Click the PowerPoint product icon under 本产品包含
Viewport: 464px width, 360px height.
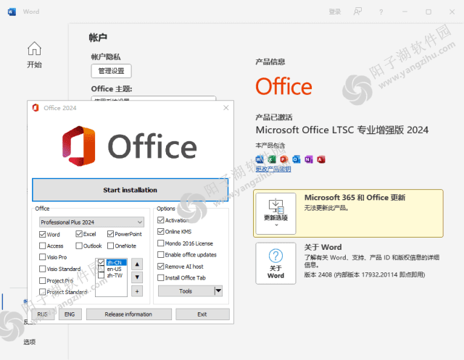pyautogui.click(x=284, y=159)
